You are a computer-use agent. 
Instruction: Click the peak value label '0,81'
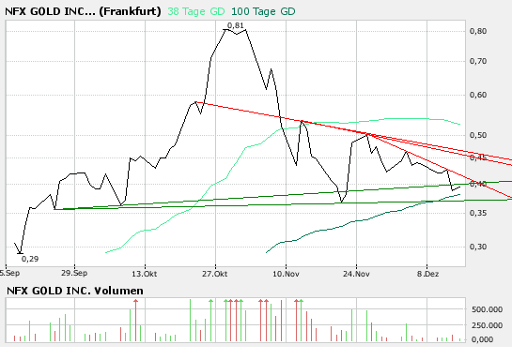[235, 25]
